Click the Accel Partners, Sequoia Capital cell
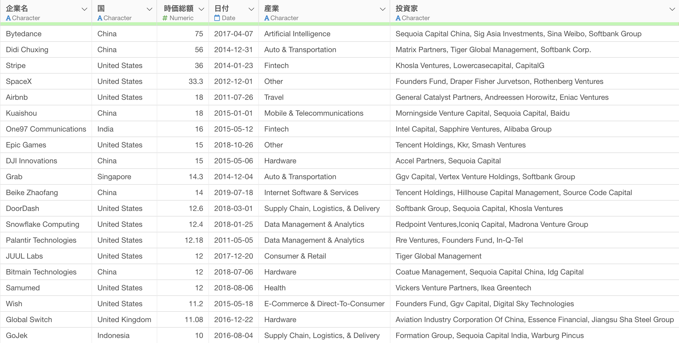 [x=534, y=161]
